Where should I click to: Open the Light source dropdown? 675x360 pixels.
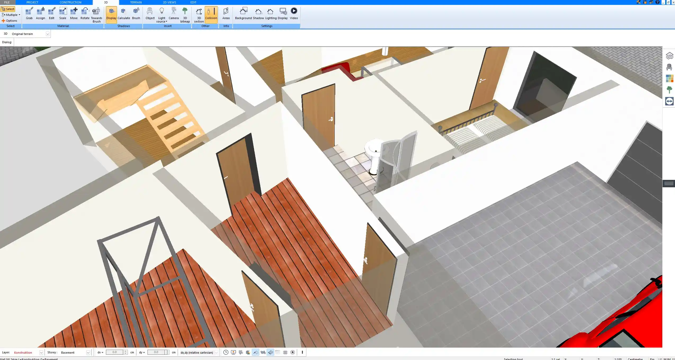162,15
